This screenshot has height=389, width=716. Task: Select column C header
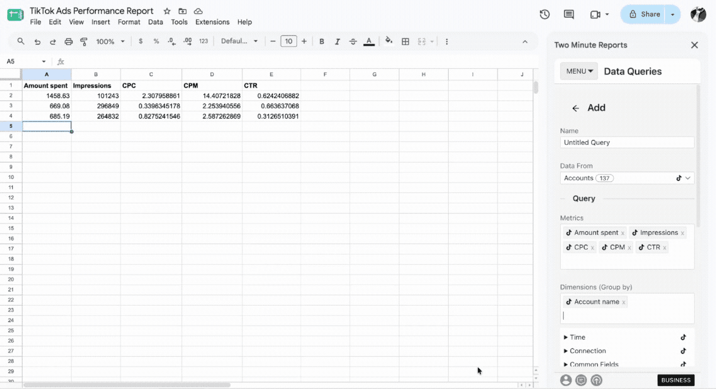point(151,74)
